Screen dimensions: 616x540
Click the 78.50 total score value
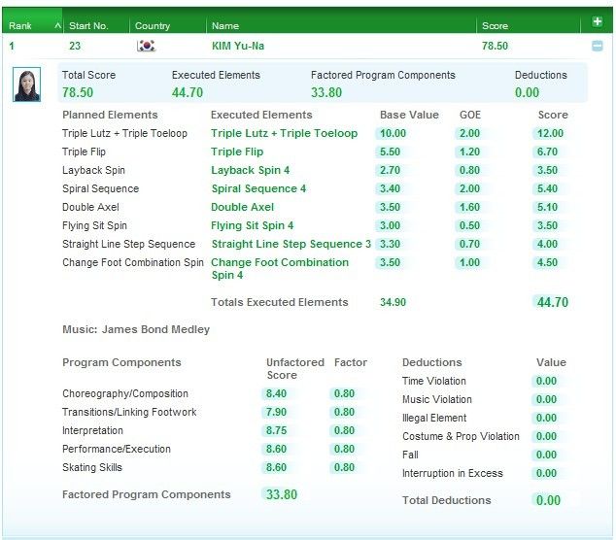click(78, 92)
